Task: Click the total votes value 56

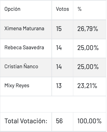Action: tap(59, 121)
